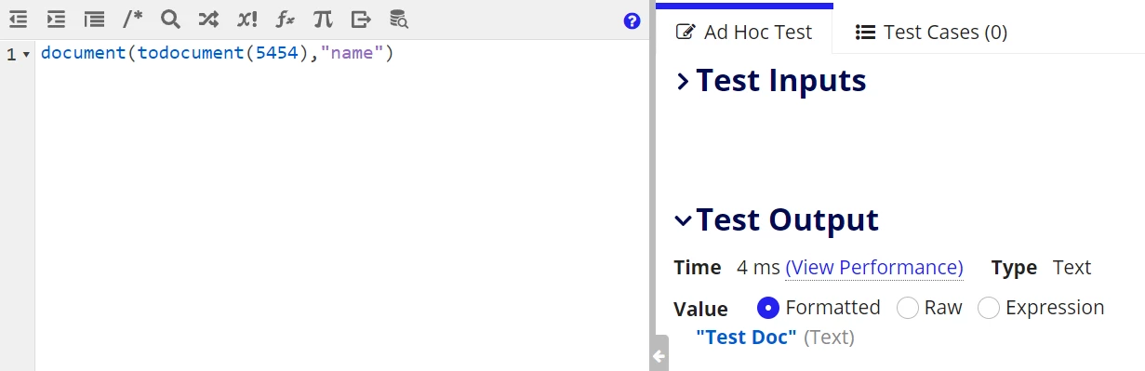Select the Raw value radio button

(x=907, y=308)
